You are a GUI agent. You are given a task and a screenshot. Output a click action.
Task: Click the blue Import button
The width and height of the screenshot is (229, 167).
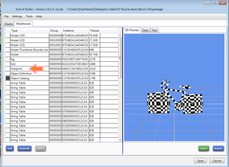218,148
